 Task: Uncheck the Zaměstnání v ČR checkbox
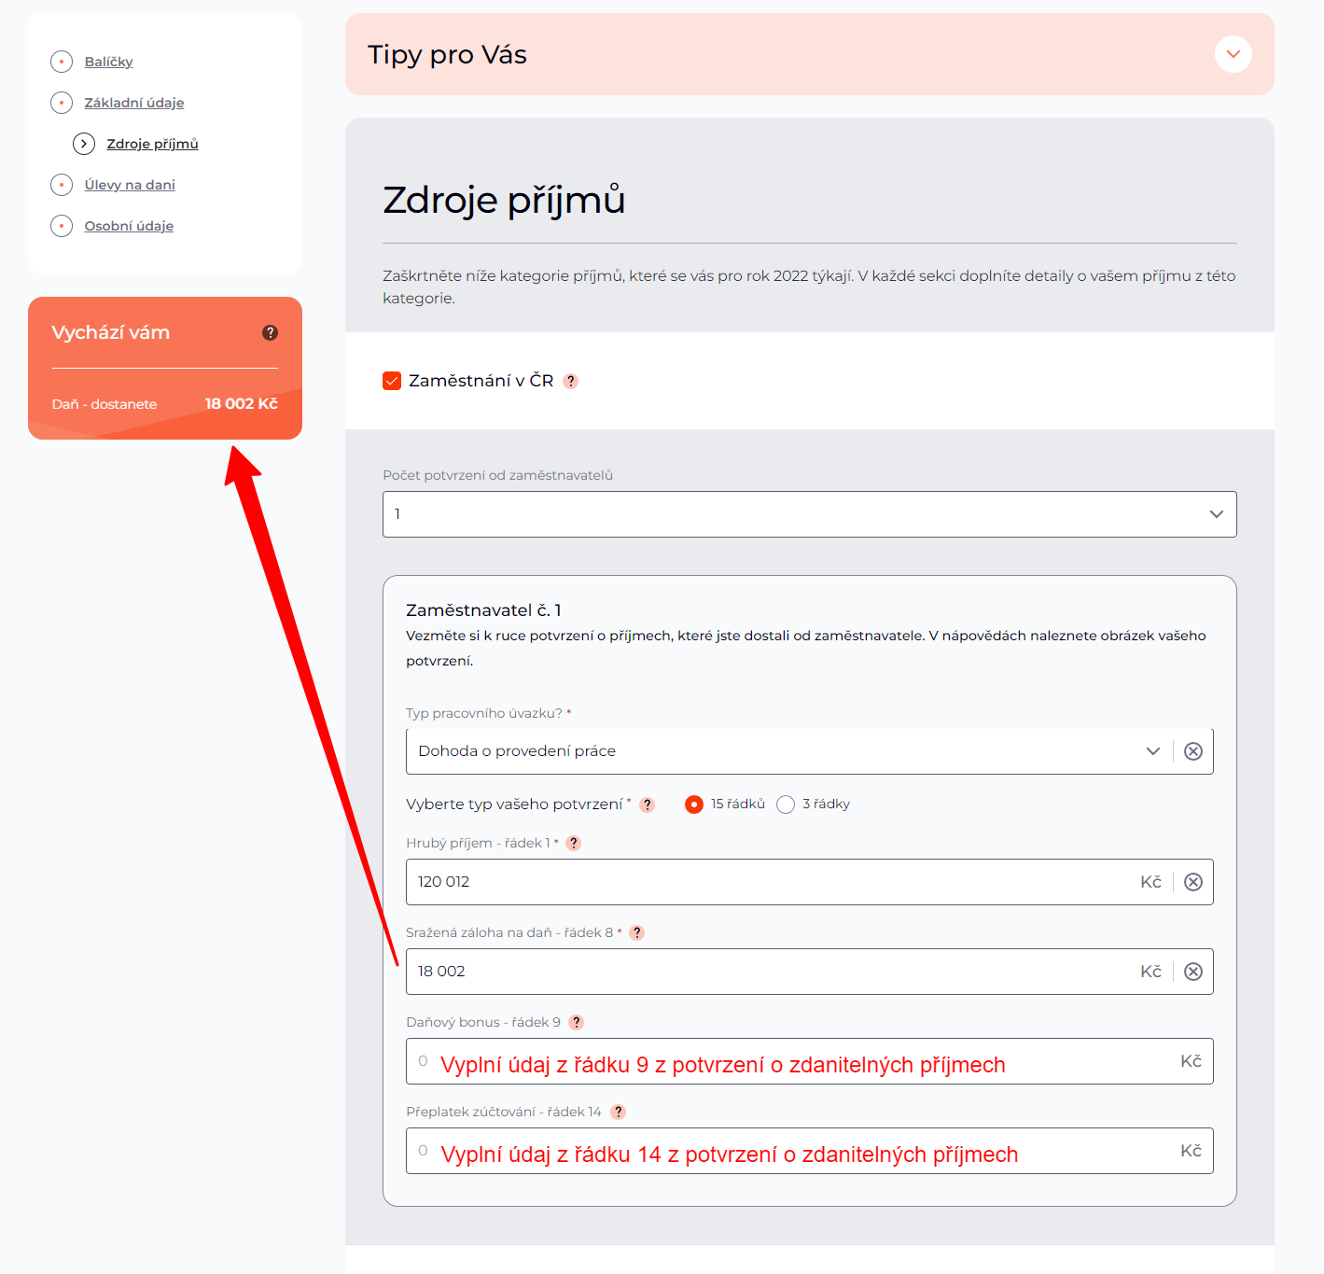pos(392,381)
